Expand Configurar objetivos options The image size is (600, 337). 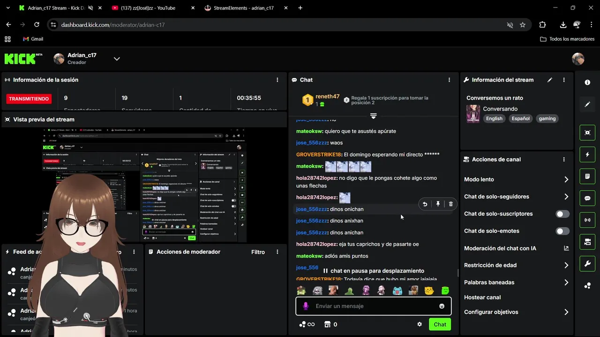[x=566, y=312]
